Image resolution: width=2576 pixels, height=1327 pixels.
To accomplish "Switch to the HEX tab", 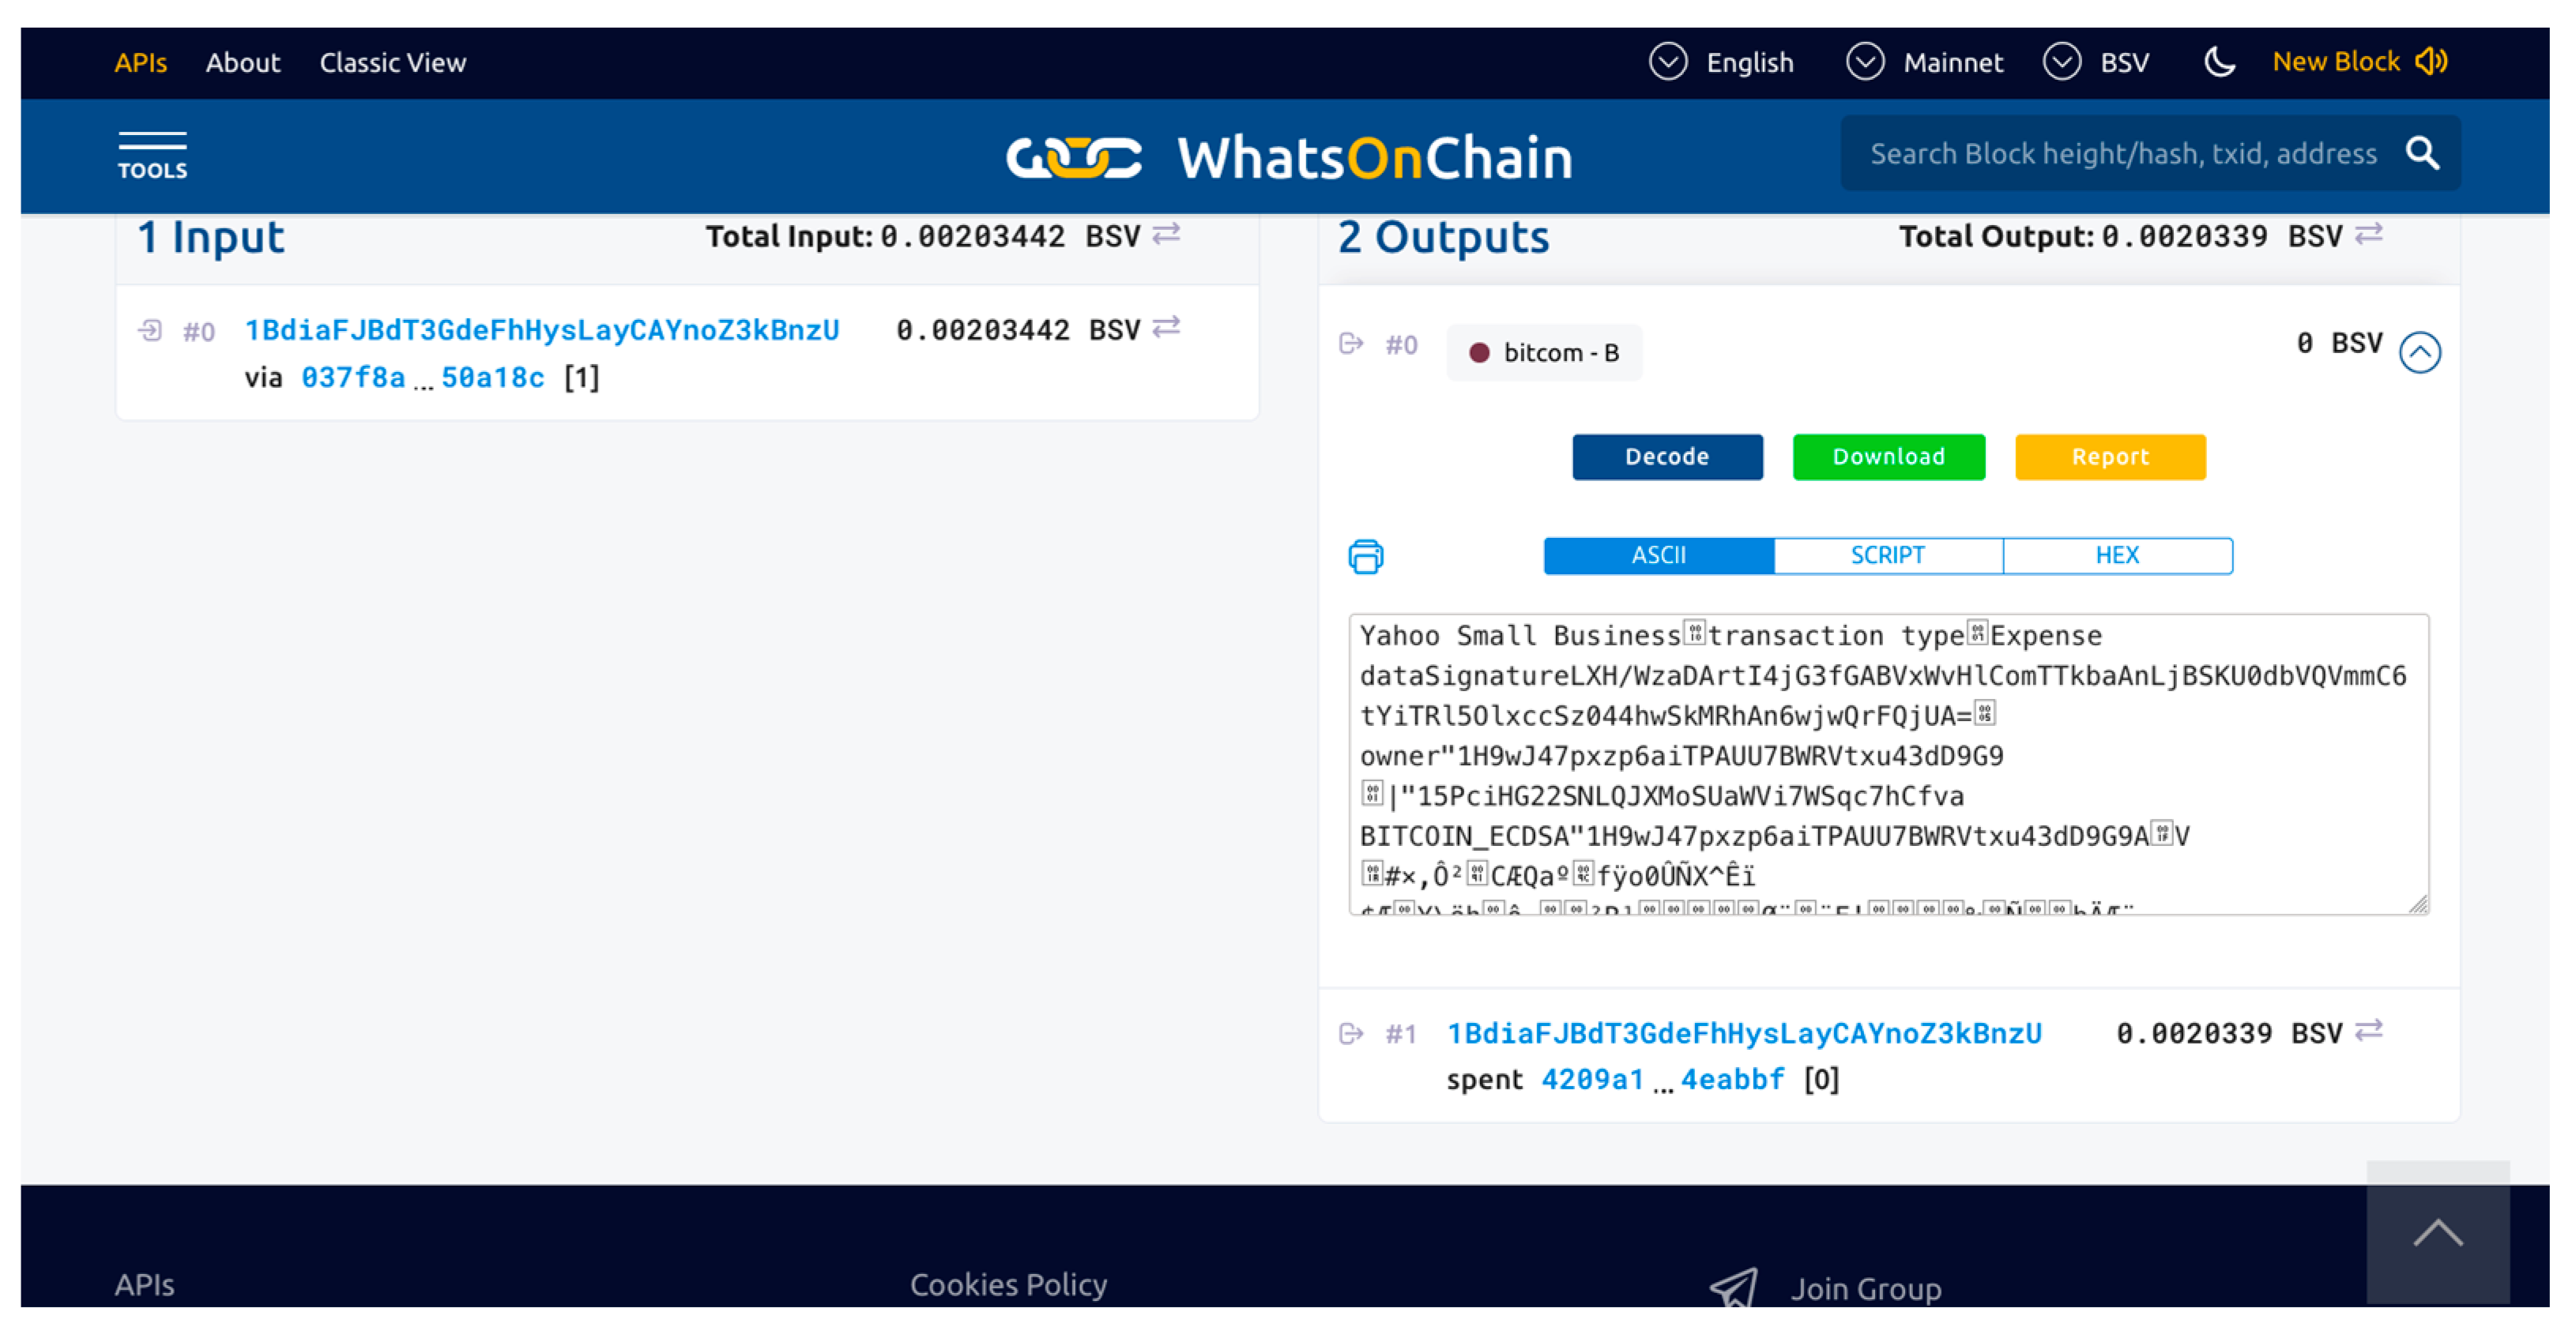I will [2117, 555].
